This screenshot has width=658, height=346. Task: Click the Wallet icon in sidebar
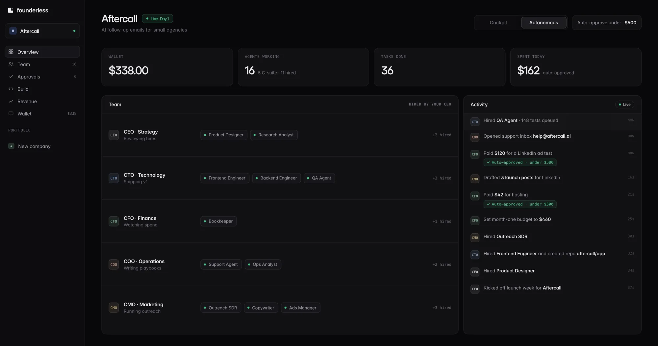11,114
